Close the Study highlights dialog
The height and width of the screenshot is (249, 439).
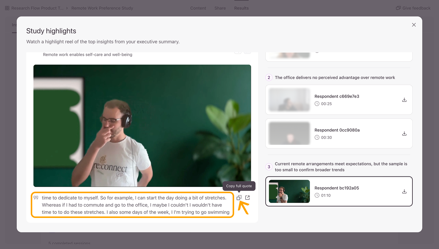(x=414, y=25)
